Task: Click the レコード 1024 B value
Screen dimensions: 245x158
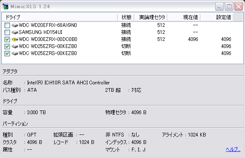Action: (86, 142)
